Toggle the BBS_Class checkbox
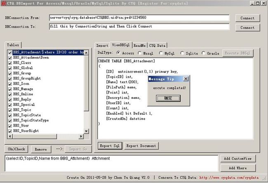The height and width of the screenshot is (183, 268). (x=10, y=63)
